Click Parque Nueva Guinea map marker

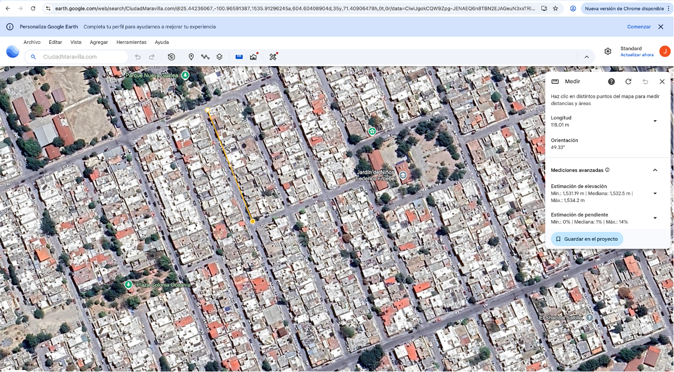(x=185, y=75)
